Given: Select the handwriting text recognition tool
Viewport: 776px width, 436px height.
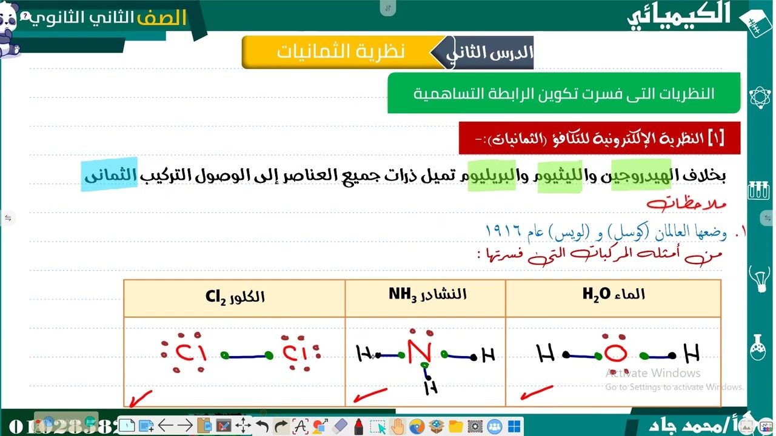Looking at the screenshot, I should [301, 426].
